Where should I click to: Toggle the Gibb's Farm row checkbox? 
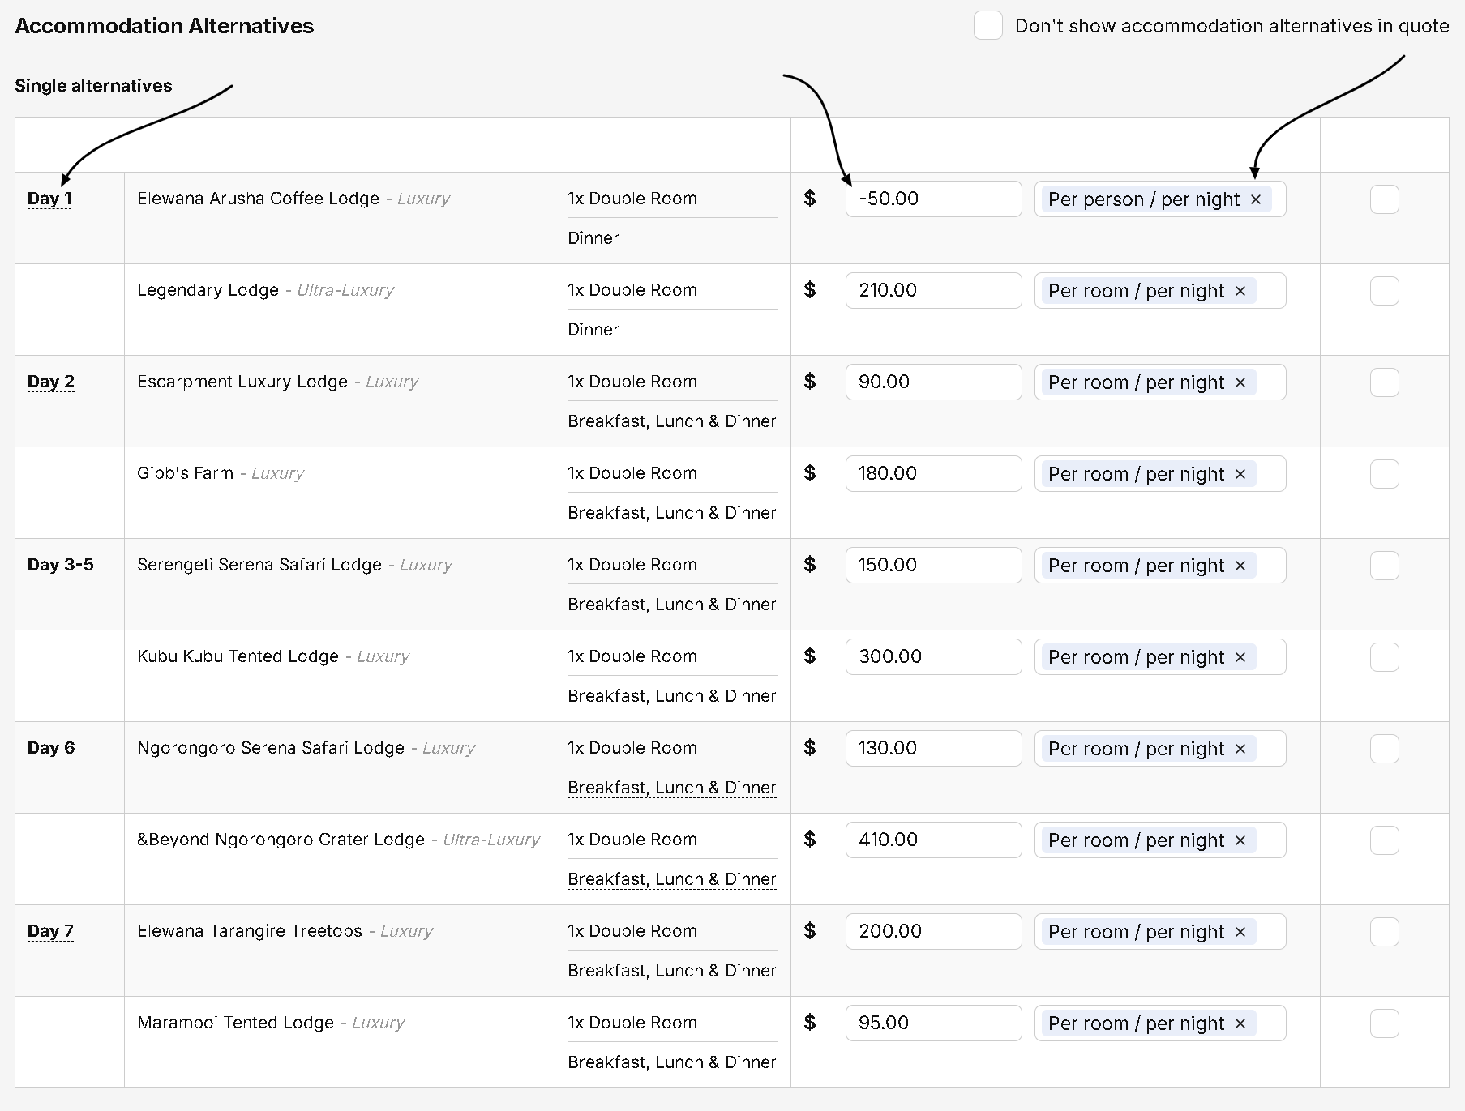tap(1385, 474)
